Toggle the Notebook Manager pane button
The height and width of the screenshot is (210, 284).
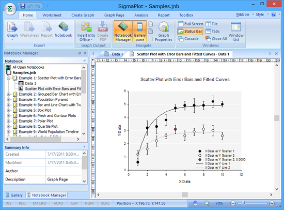[x=123, y=31]
